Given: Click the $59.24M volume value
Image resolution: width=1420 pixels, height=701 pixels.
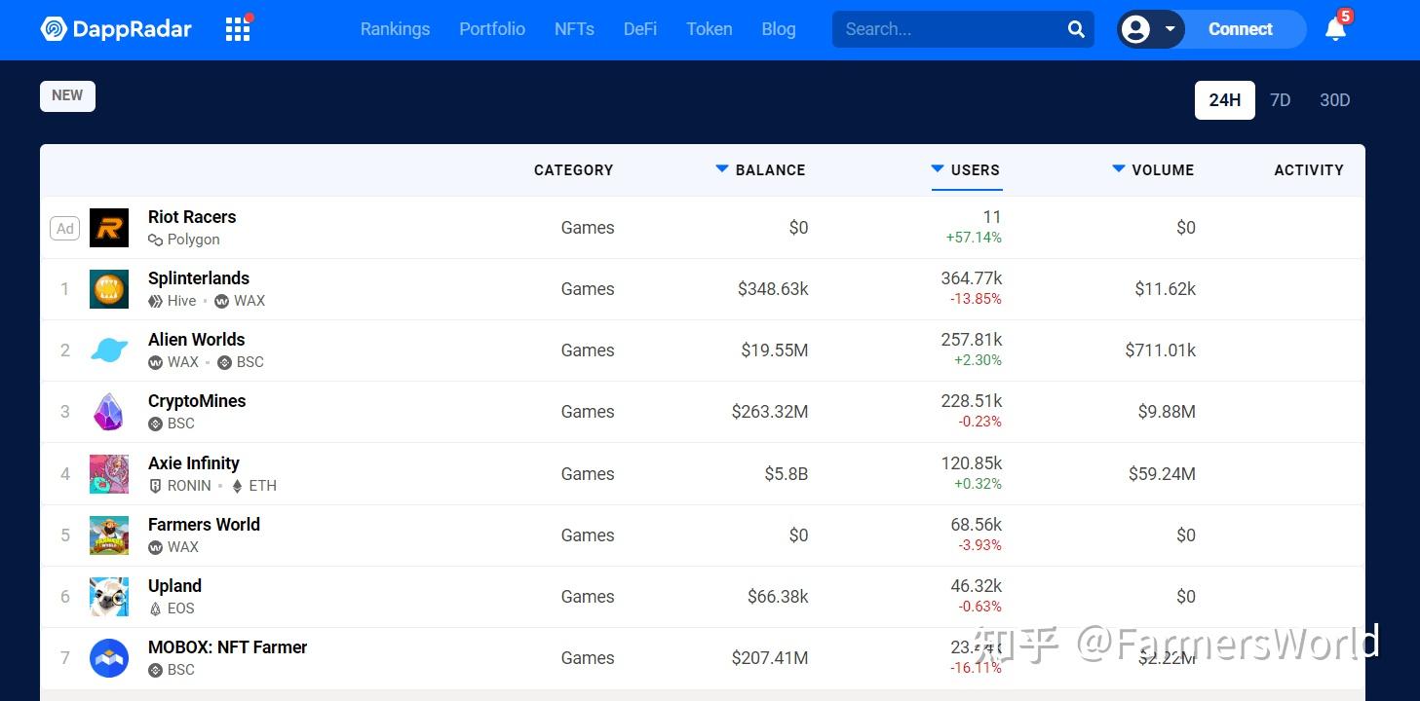Looking at the screenshot, I should click(1163, 474).
